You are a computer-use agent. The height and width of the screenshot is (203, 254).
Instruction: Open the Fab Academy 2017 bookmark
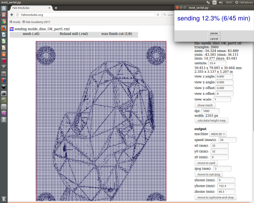(x=36, y=22)
